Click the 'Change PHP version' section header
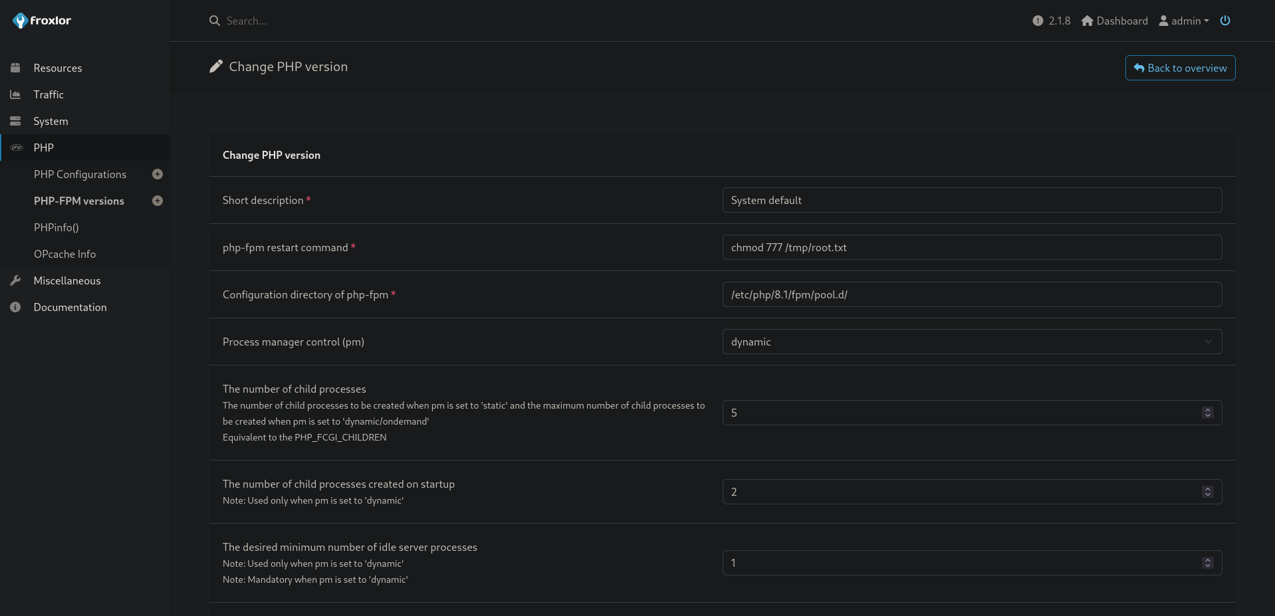Image resolution: width=1275 pixels, height=616 pixels. point(271,155)
